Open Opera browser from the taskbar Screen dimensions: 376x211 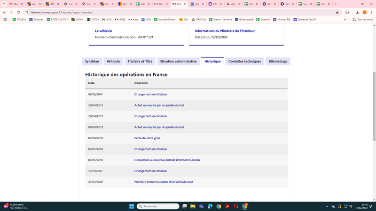pos(236,206)
